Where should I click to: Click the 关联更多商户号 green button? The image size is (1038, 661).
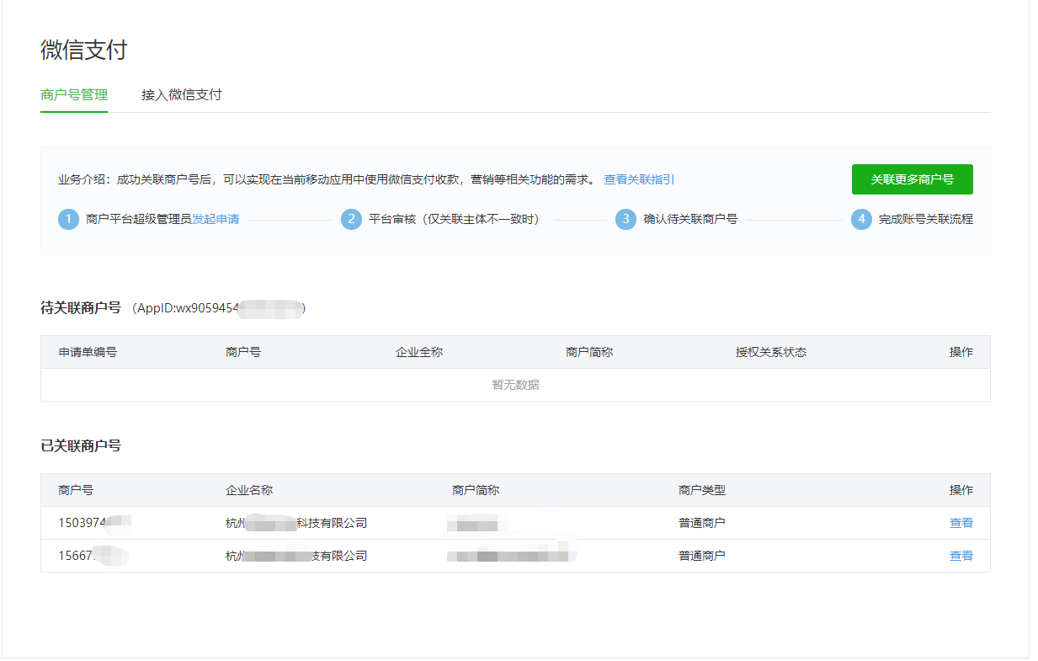pos(913,179)
